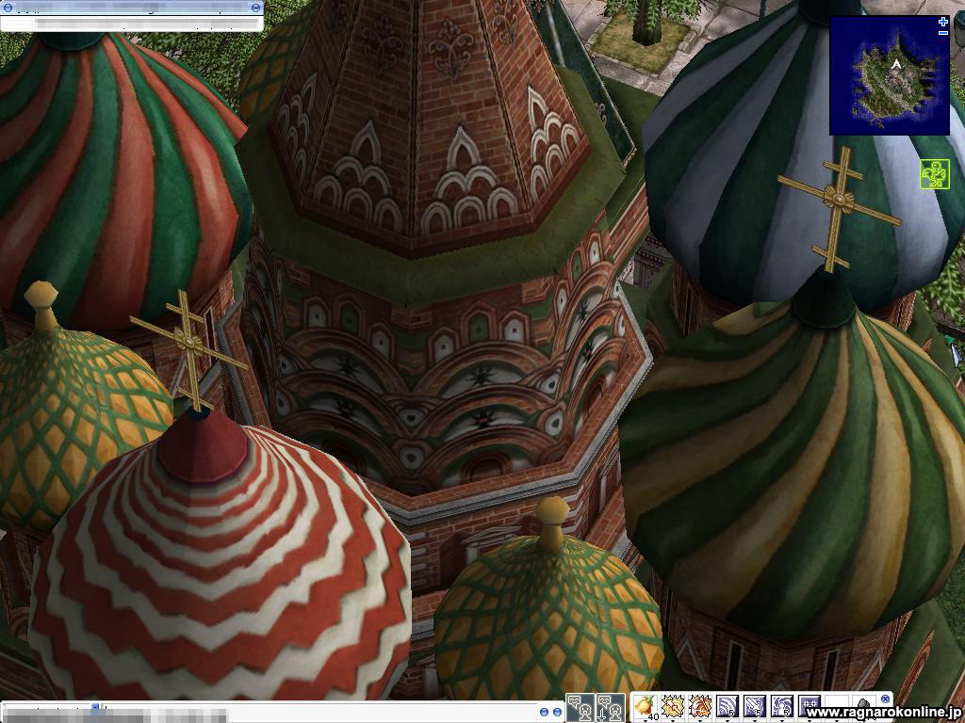The height and width of the screenshot is (723, 965).
Task: Cast the blue figure skill in slot six
Action: coord(781,706)
